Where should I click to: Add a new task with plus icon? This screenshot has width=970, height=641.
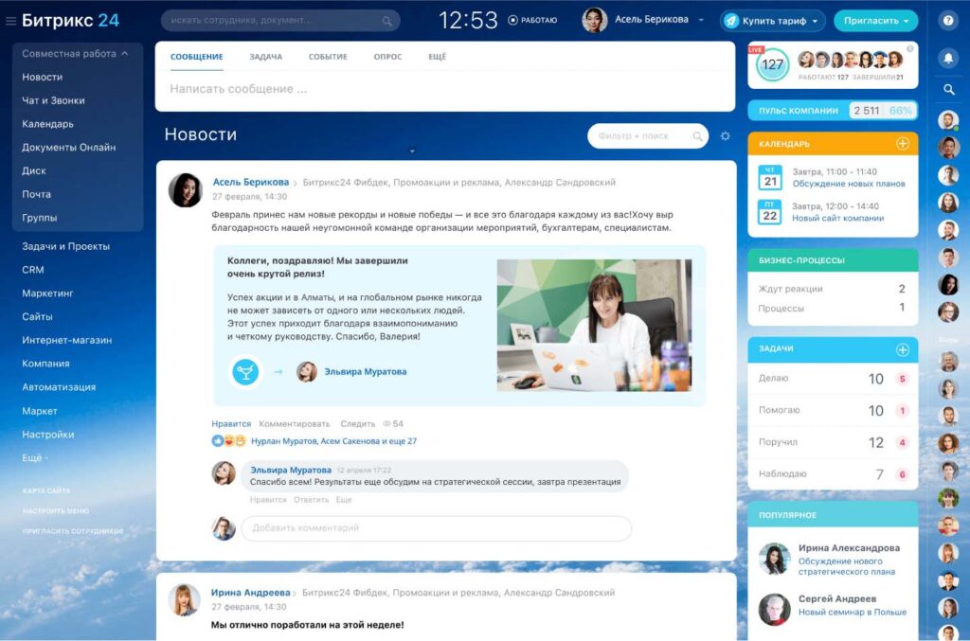pyautogui.click(x=903, y=350)
